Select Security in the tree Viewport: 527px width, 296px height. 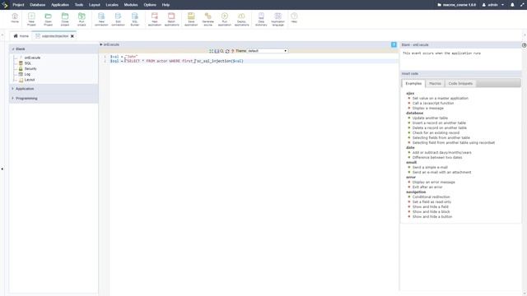pyautogui.click(x=30, y=68)
